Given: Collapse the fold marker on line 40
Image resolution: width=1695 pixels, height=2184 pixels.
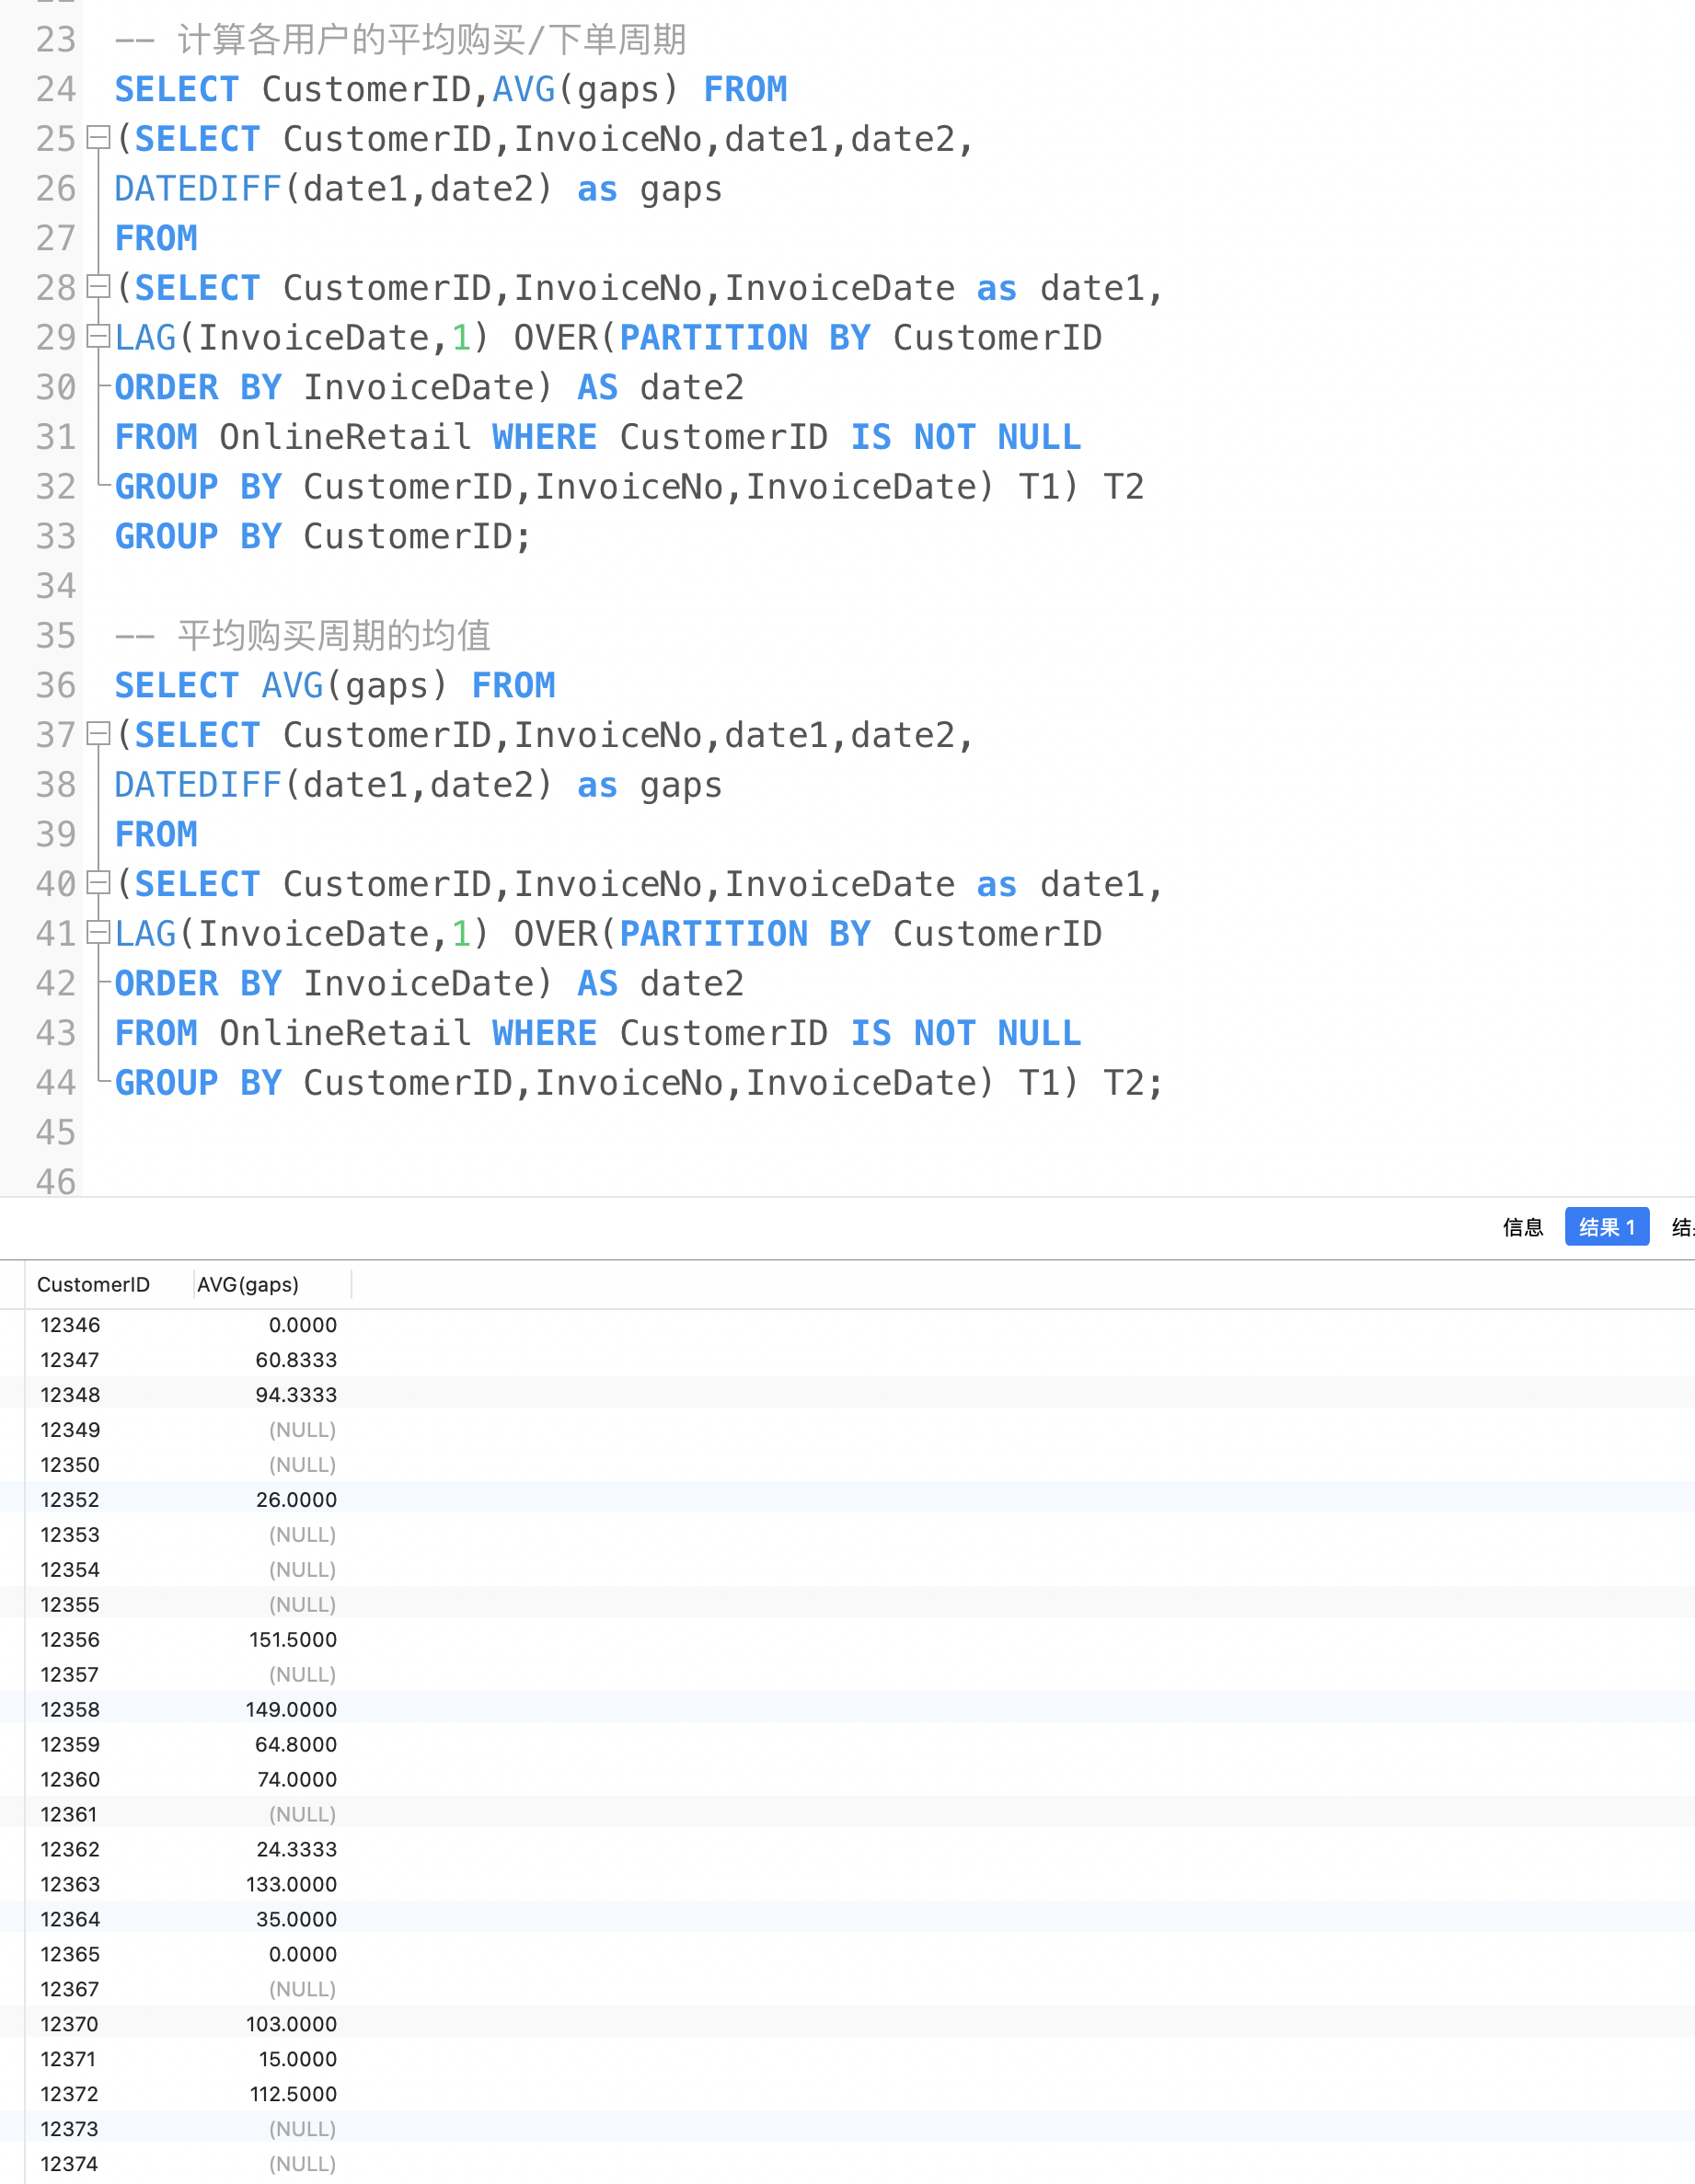Looking at the screenshot, I should point(98,883).
